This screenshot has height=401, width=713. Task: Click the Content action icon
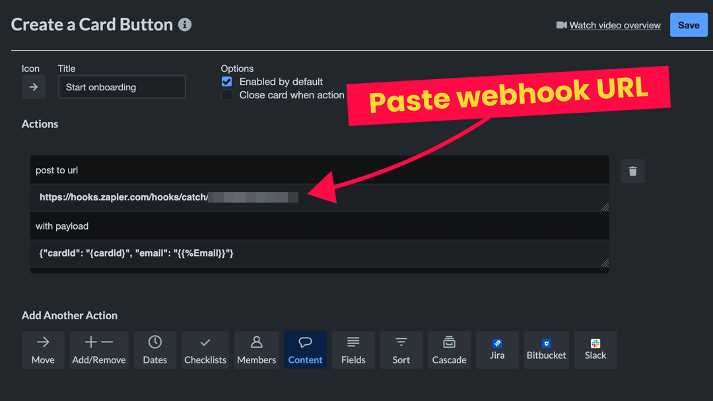click(x=305, y=350)
